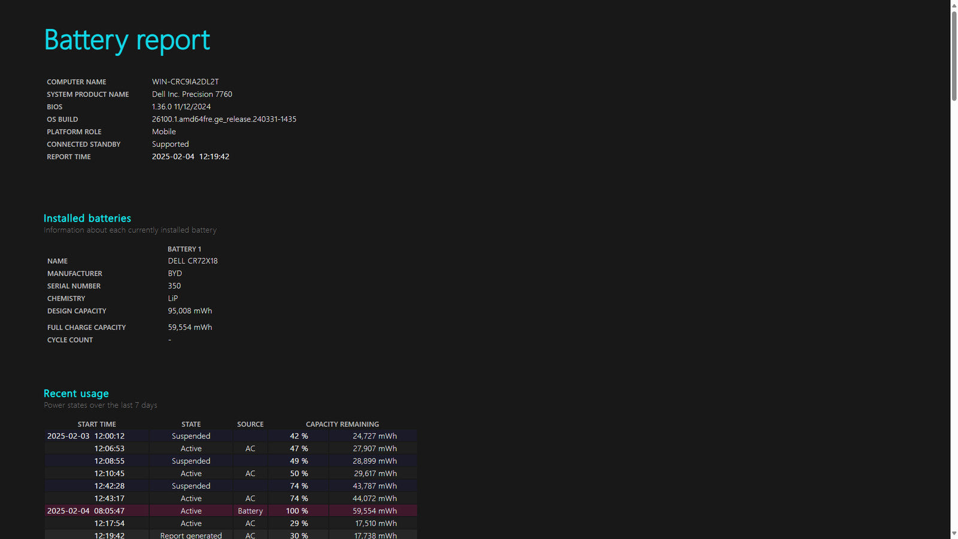958x539 pixels.
Task: Click the 29 % capacity cell
Action: point(299,523)
